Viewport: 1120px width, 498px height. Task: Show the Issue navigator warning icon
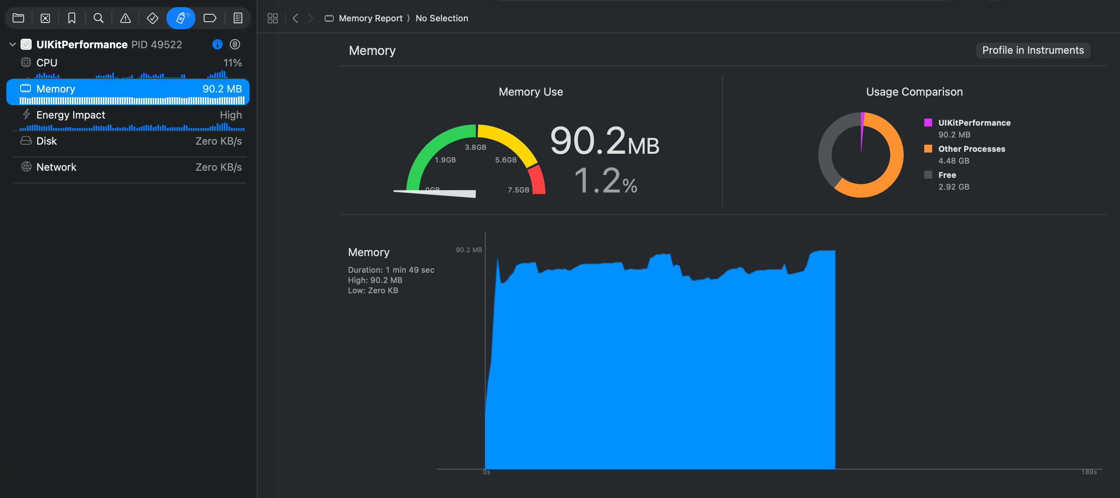[125, 18]
